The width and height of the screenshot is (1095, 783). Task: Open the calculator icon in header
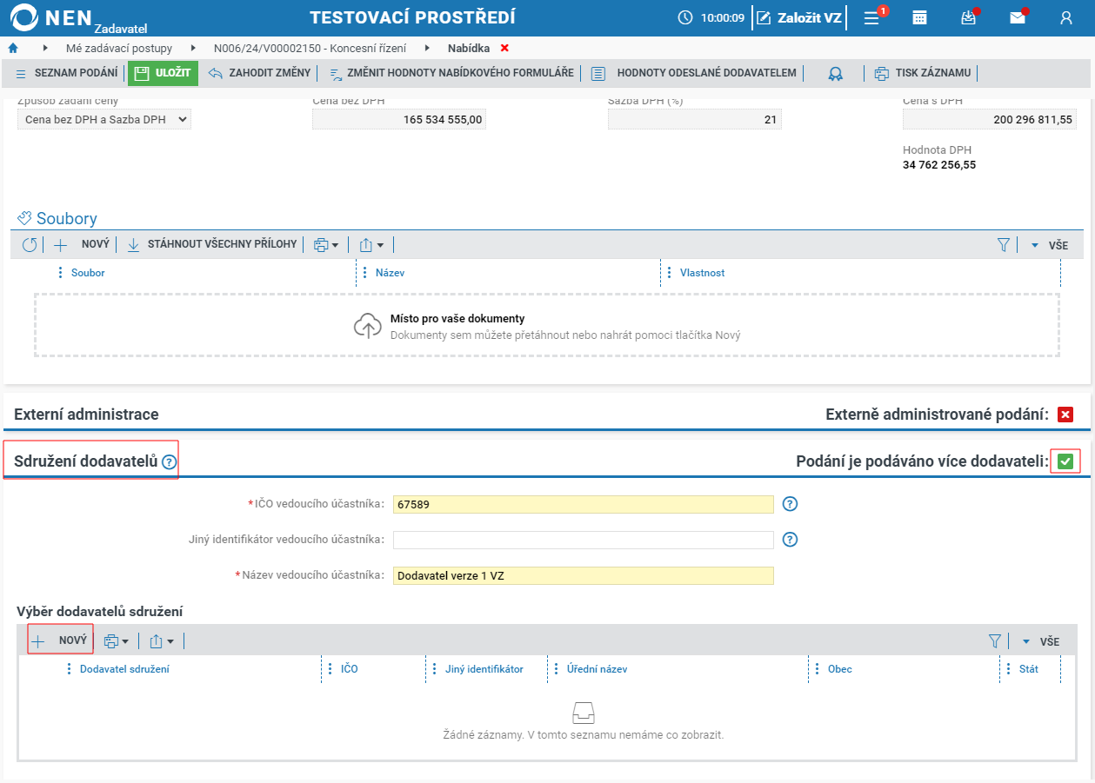tap(919, 17)
